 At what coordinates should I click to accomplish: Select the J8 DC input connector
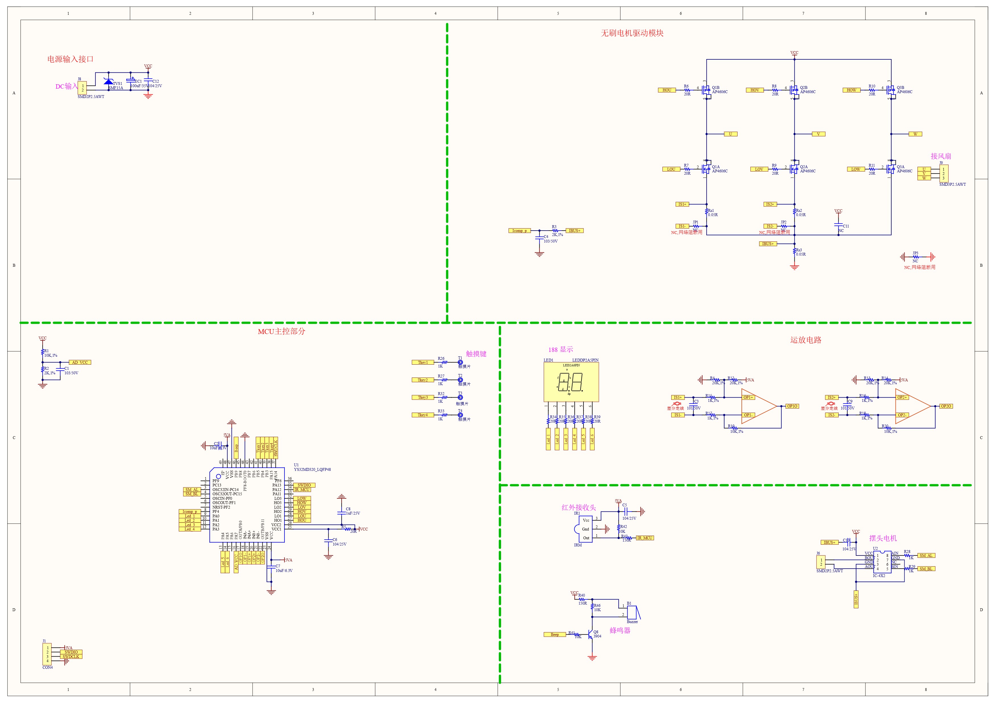click(82, 88)
